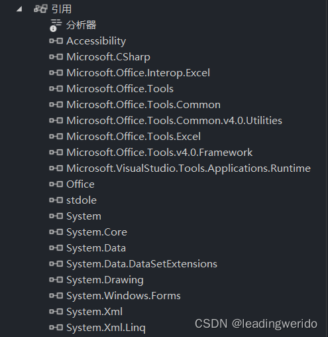
Task: Click the Microsoft.Office.Tools.Excel reference icon
Action: point(56,137)
